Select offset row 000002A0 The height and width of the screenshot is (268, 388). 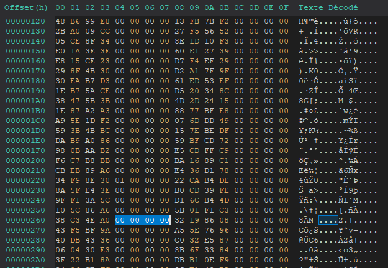pos(25,260)
